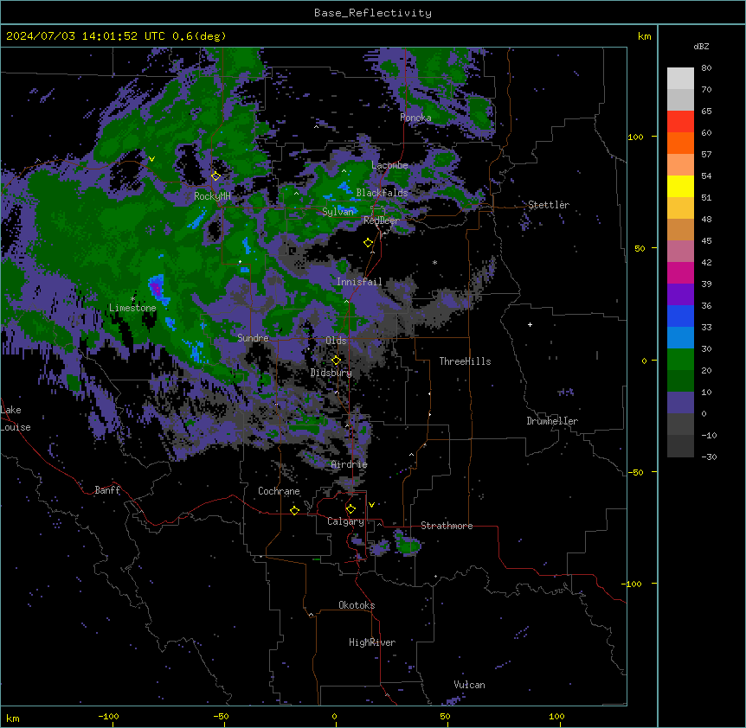Click the Airdrie city label
746x728 pixels.
pos(350,464)
